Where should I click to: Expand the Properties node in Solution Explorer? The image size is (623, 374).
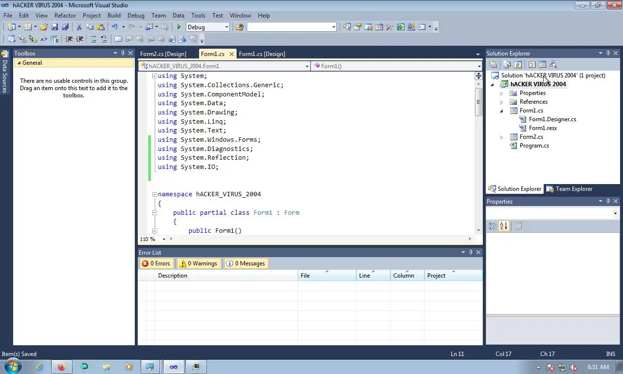pos(502,93)
